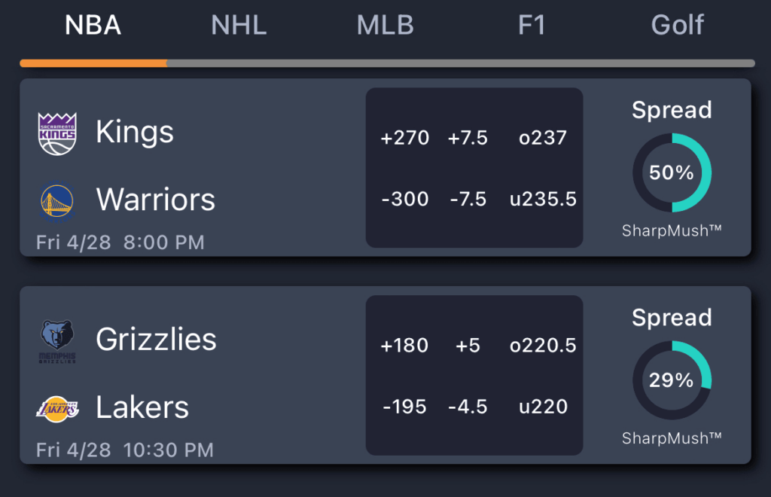The height and width of the screenshot is (497, 771).
Task: Pick the Lakers -195 moneyline
Action: pyautogui.click(x=404, y=407)
